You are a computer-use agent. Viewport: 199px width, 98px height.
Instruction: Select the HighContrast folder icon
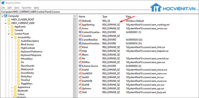point(18,48)
